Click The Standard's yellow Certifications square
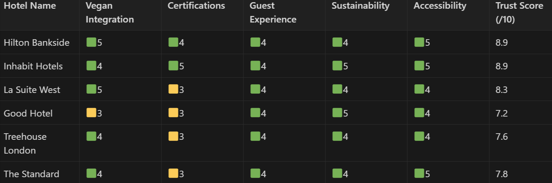The image size is (552, 183). pyautogui.click(x=173, y=174)
